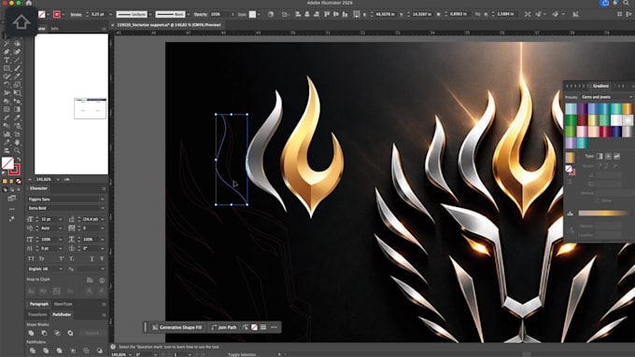The image size is (635, 357).
Task: Select the Column Graph tool
Action: click(x=7, y=134)
